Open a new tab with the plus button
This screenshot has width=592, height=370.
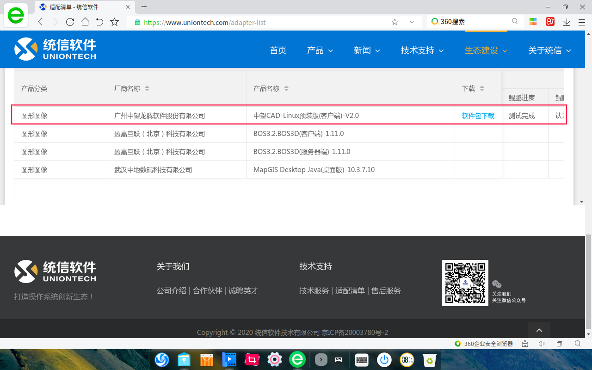(144, 7)
